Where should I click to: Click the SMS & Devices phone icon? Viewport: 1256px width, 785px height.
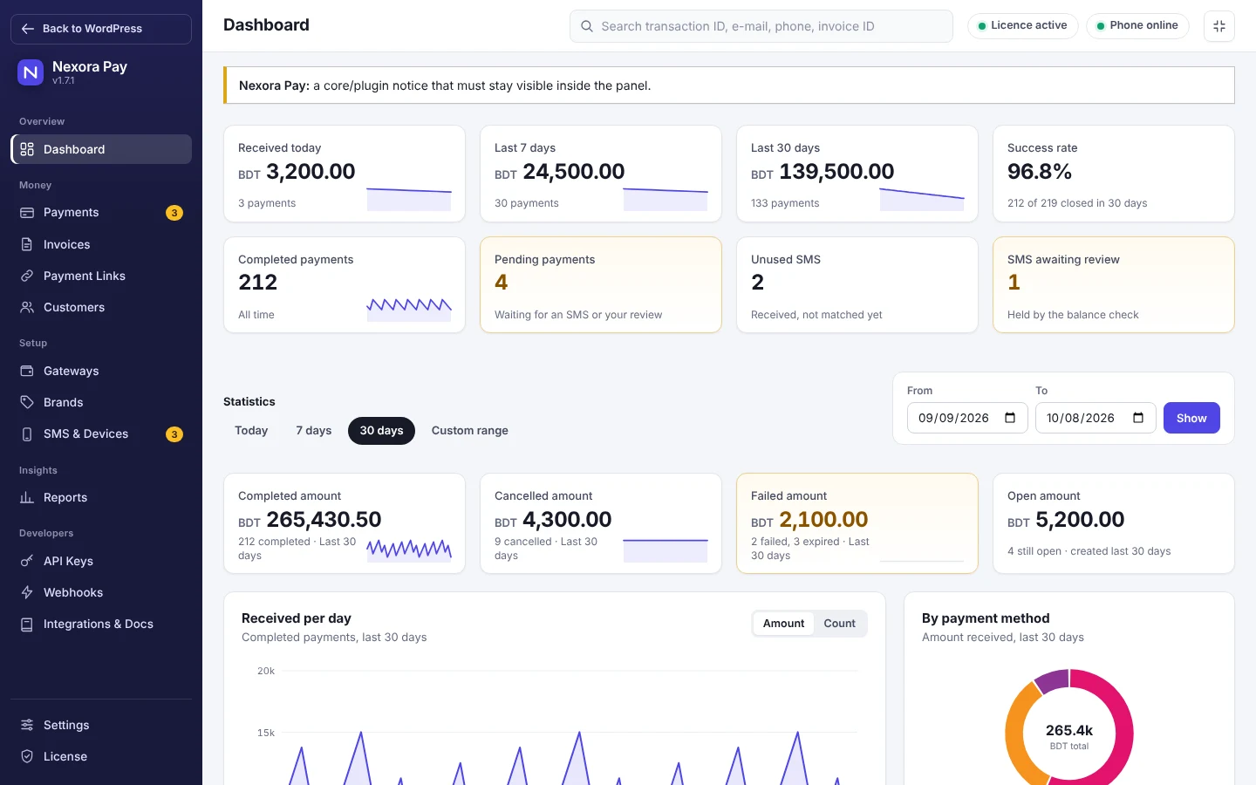pyautogui.click(x=27, y=433)
